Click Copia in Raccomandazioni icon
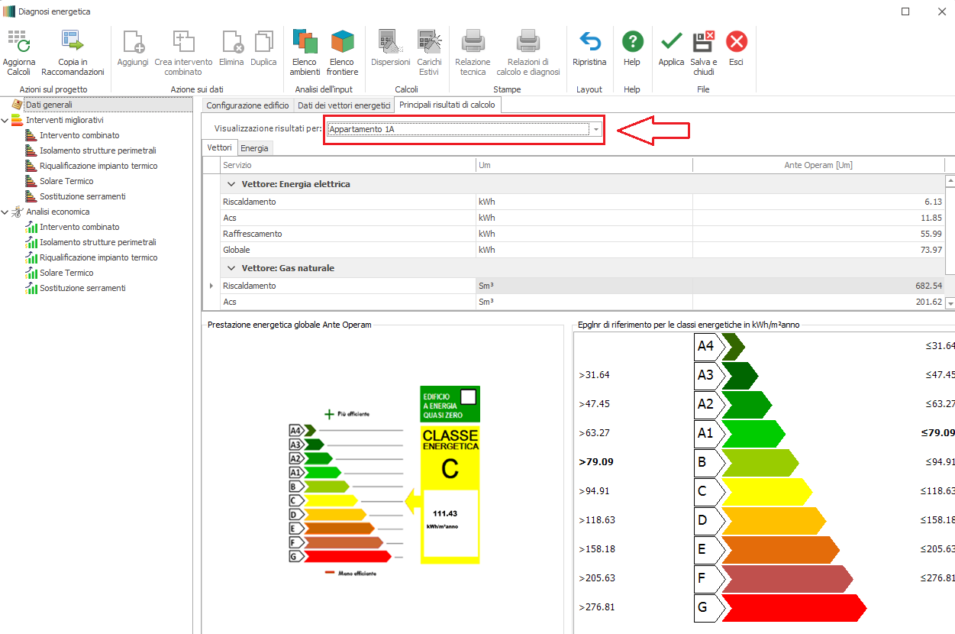This screenshot has width=955, height=634. (73, 42)
